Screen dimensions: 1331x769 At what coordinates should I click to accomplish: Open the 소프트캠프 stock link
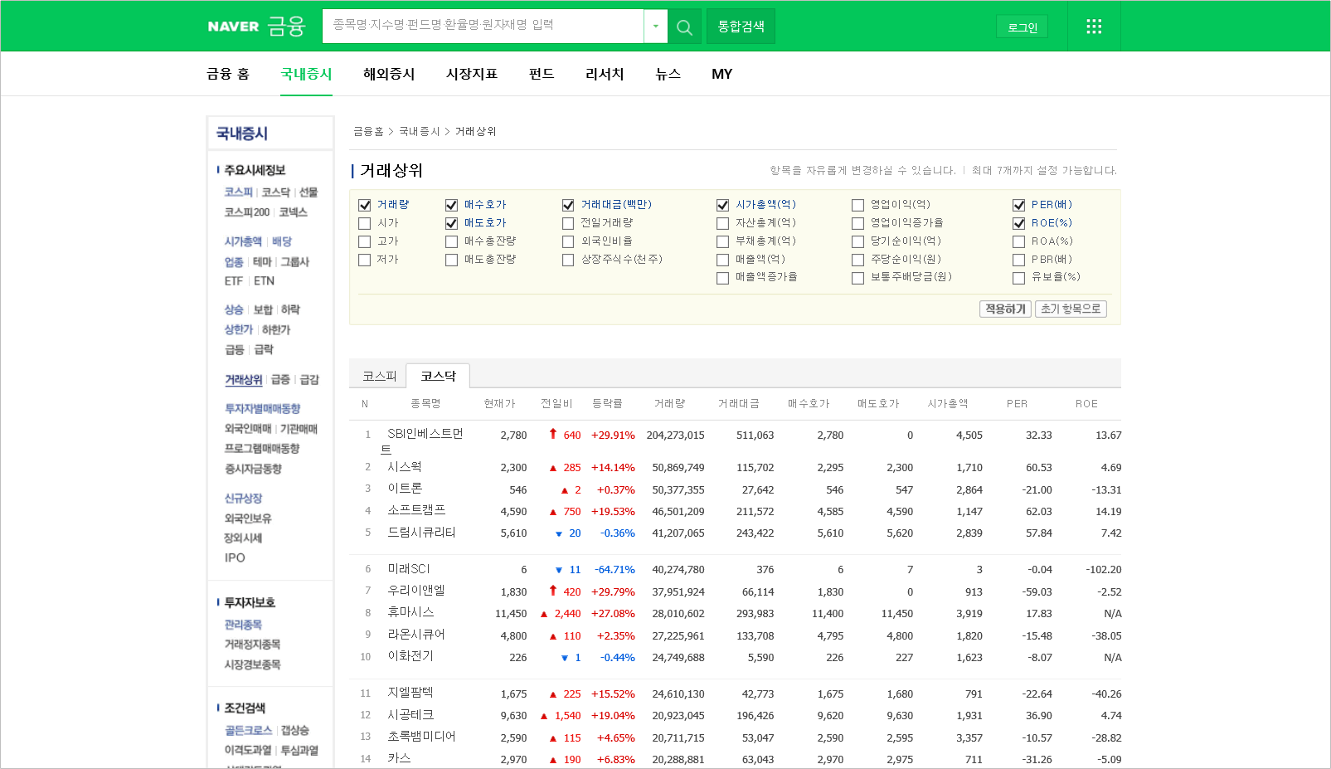tap(416, 510)
